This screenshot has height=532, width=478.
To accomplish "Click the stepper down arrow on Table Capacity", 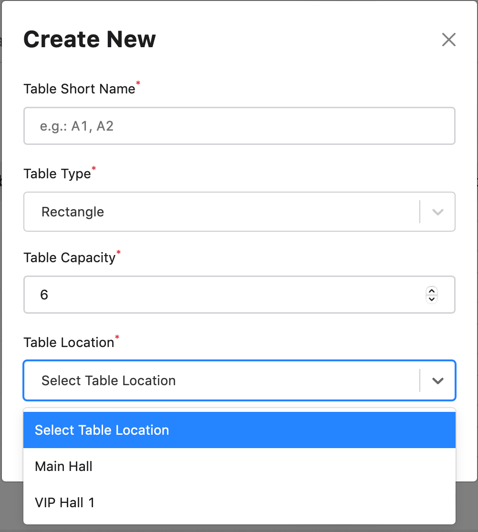I will (x=431, y=298).
